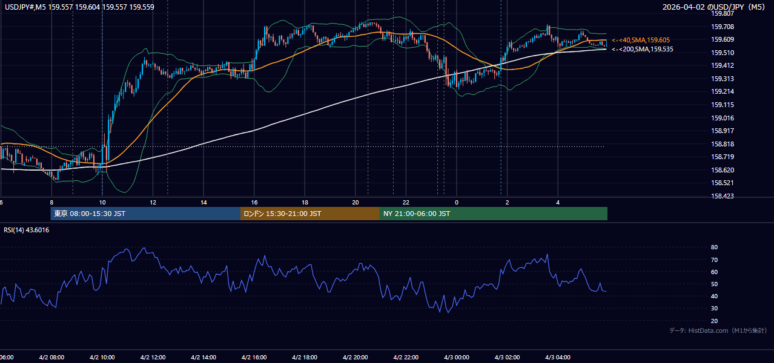Click the 40 SMA 159.605 label
Image resolution: width=774 pixels, height=363 pixels.
pos(641,40)
